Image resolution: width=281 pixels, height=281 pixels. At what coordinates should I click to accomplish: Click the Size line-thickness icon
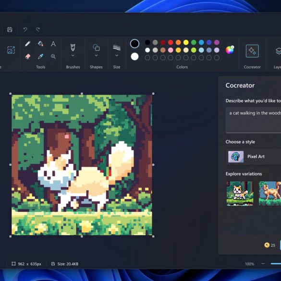tap(117, 48)
